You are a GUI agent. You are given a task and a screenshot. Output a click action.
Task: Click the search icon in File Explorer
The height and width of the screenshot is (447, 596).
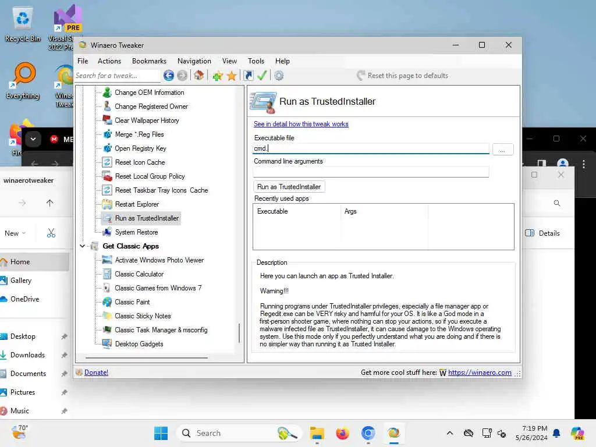(557, 203)
